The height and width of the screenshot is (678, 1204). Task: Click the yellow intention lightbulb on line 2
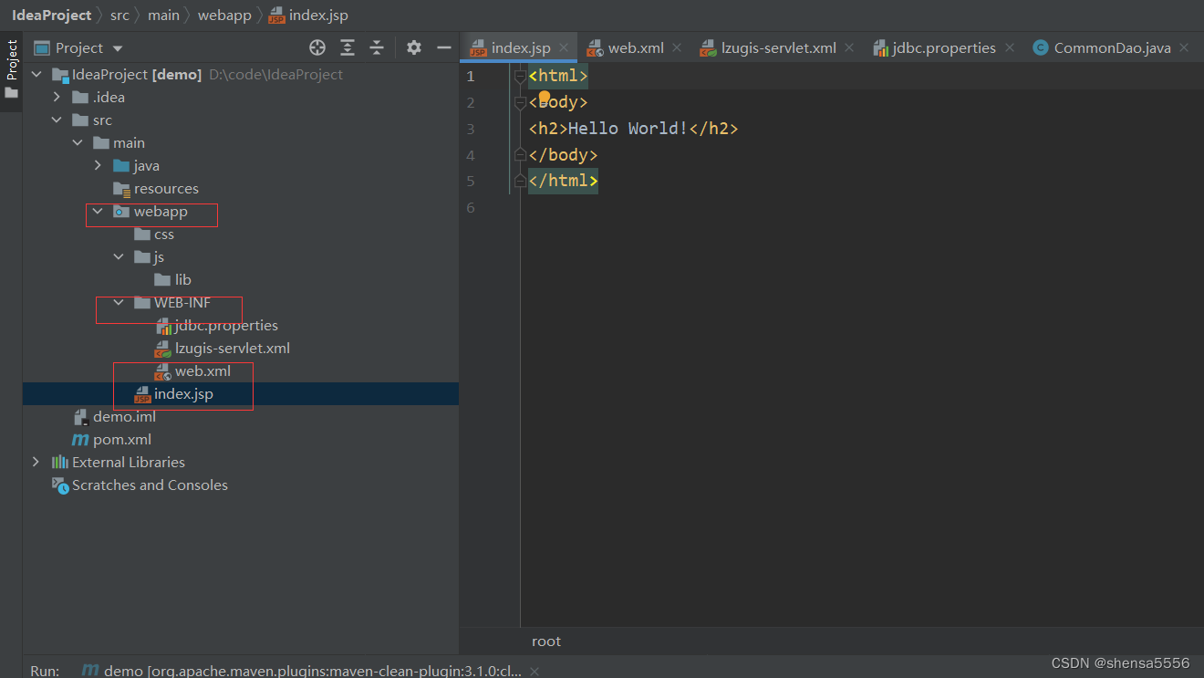point(545,97)
